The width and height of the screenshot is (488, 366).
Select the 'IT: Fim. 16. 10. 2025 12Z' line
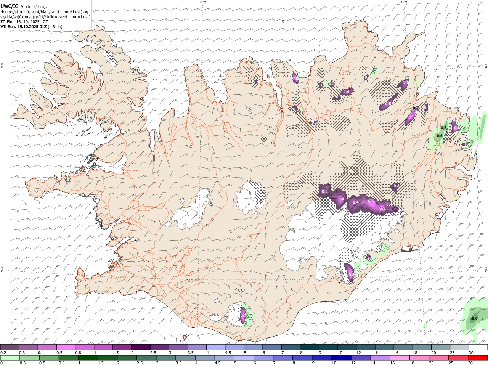(24, 22)
